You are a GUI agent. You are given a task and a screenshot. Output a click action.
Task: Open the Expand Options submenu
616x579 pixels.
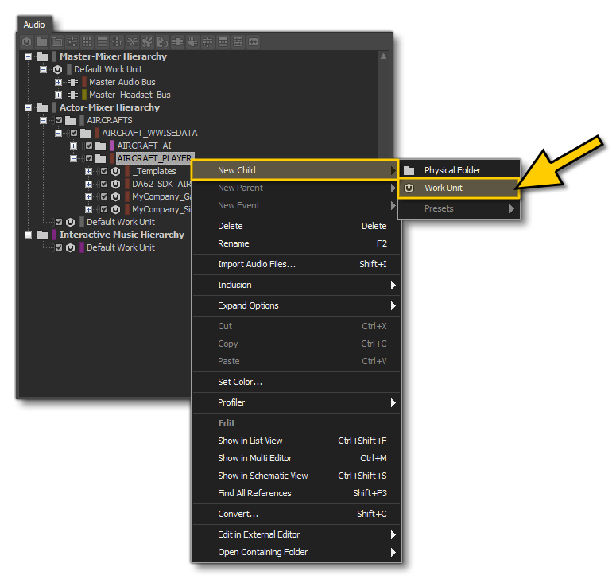(x=296, y=305)
